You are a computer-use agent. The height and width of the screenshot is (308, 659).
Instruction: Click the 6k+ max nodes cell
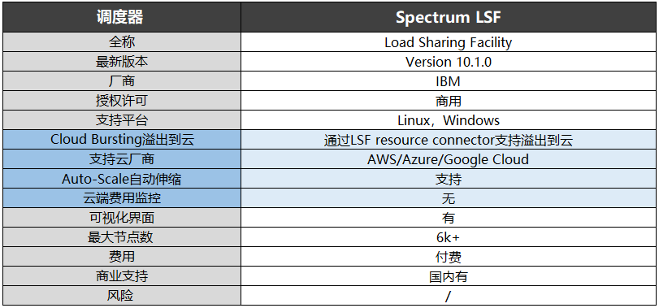[x=449, y=237]
